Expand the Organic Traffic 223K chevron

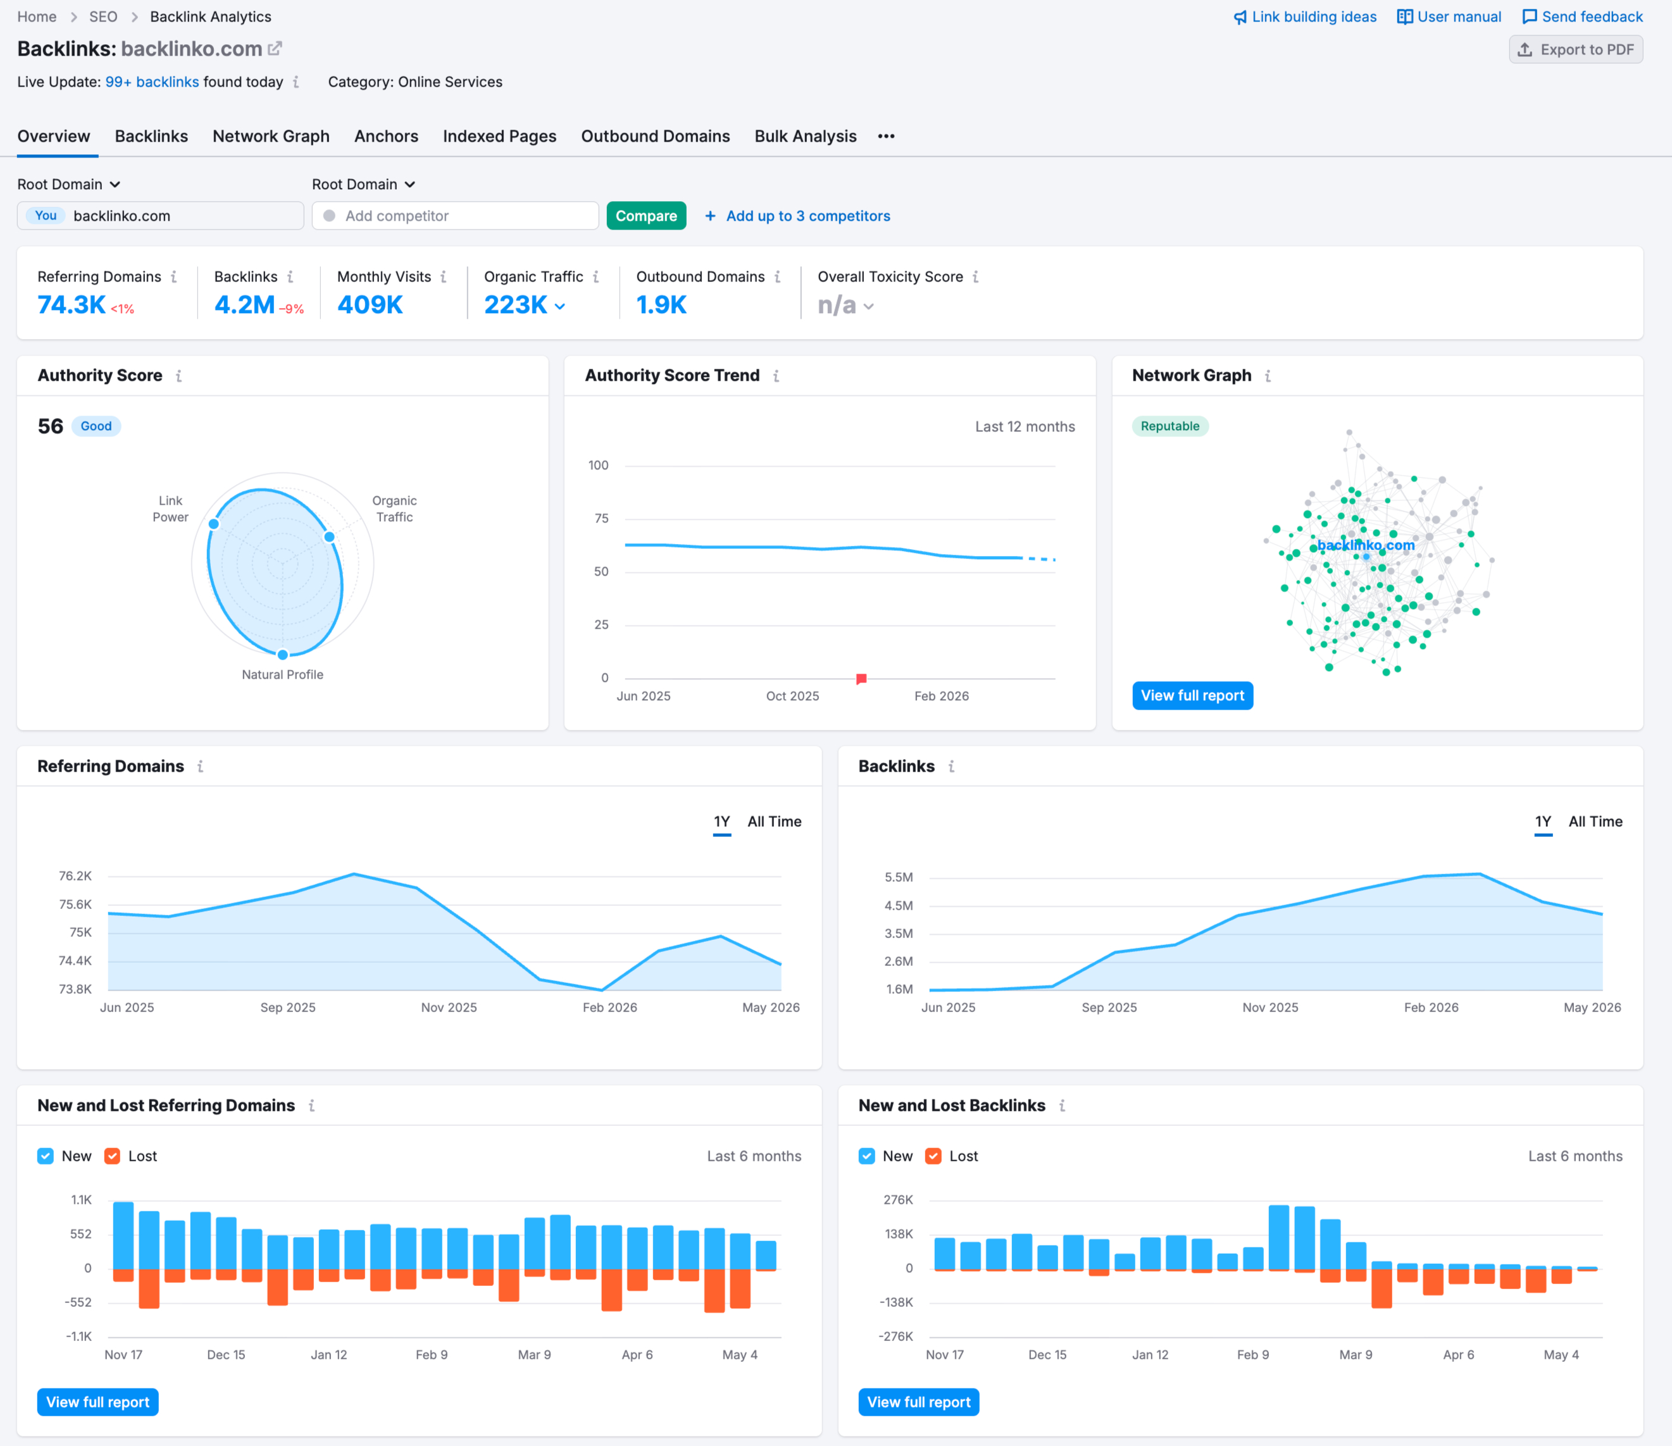click(x=559, y=307)
